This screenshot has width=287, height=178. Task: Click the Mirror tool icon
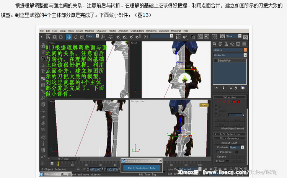click(x=178, y=37)
